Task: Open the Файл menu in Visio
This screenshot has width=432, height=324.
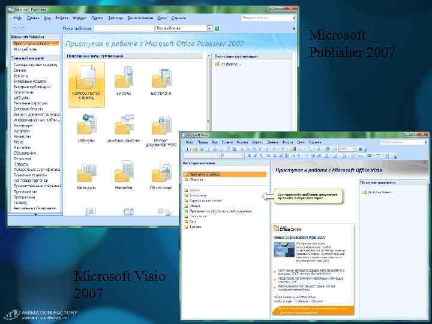Action: (189, 142)
